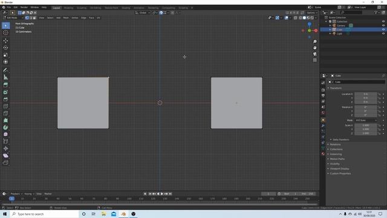Enable edge select mode
This screenshot has height=218, width=387.
(x=31, y=18)
